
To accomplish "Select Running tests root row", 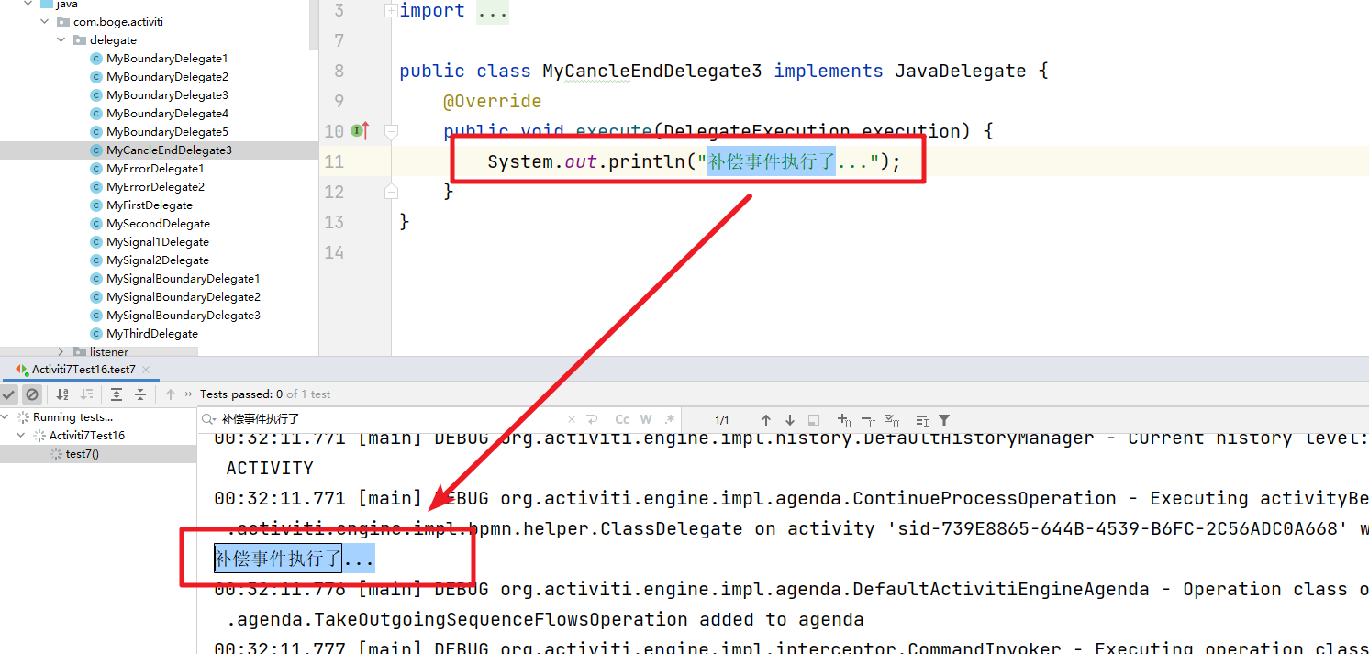I will [x=98, y=417].
